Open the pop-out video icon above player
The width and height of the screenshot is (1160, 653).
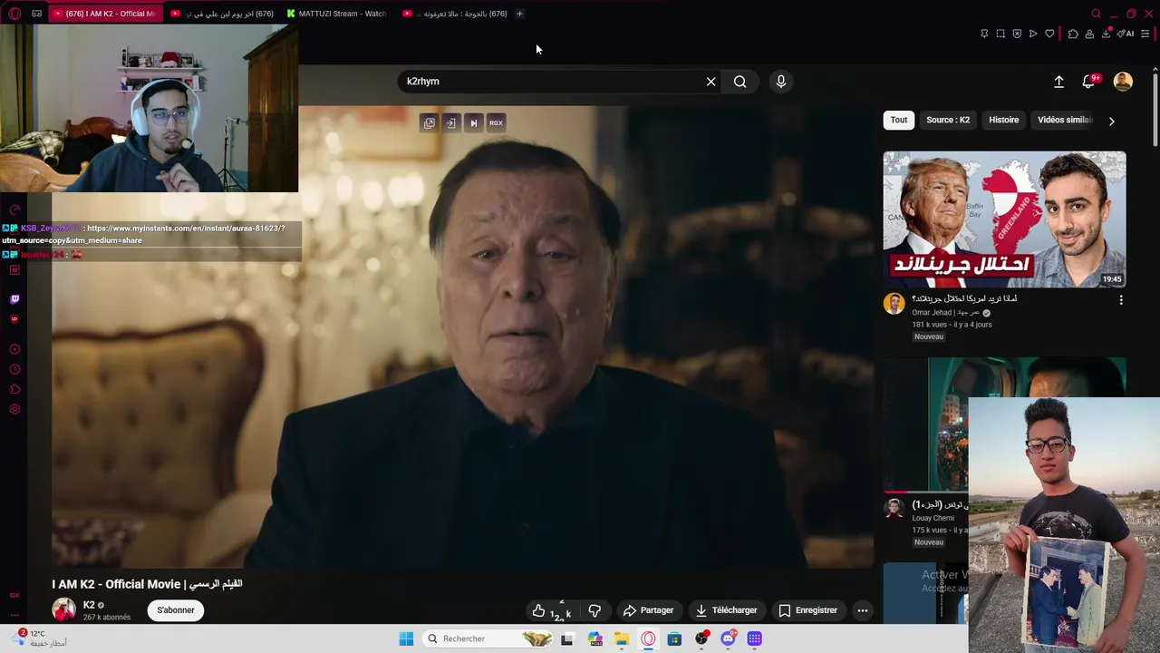(x=430, y=123)
